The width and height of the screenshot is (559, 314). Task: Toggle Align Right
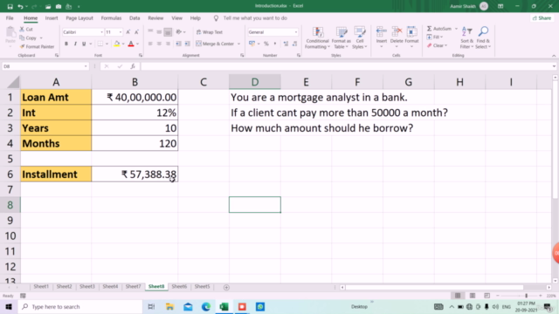point(168,44)
